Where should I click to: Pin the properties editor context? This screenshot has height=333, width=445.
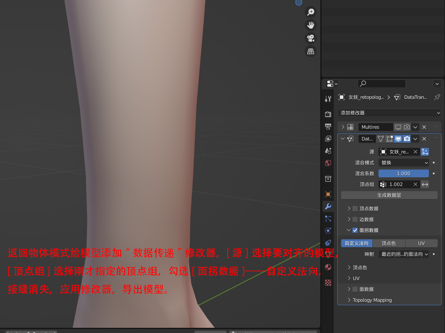click(x=437, y=97)
